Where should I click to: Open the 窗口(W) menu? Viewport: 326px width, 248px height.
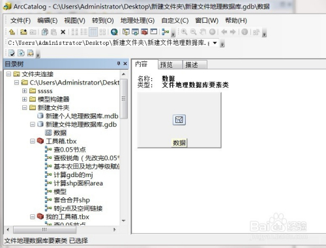[x=207, y=21]
